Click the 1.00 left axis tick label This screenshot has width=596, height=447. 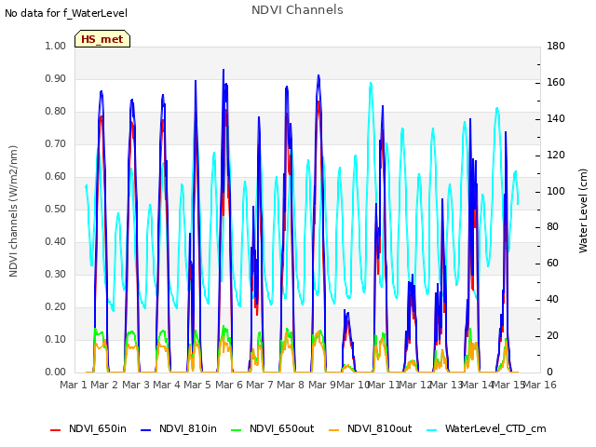pos(56,46)
